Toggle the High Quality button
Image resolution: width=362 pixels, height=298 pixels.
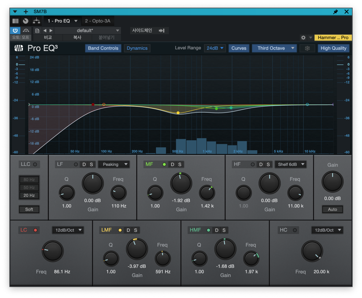click(333, 48)
